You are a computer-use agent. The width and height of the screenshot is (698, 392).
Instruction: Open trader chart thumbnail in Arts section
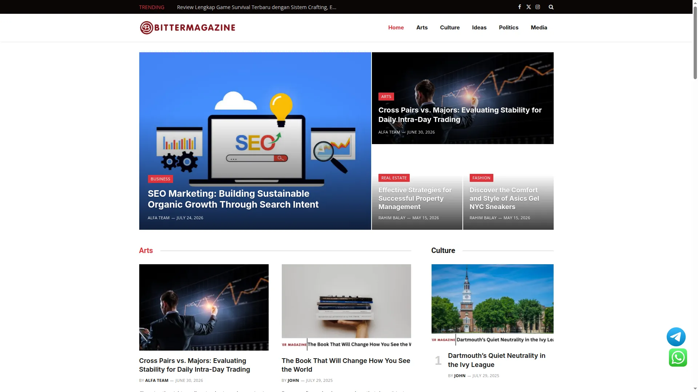pyautogui.click(x=204, y=307)
